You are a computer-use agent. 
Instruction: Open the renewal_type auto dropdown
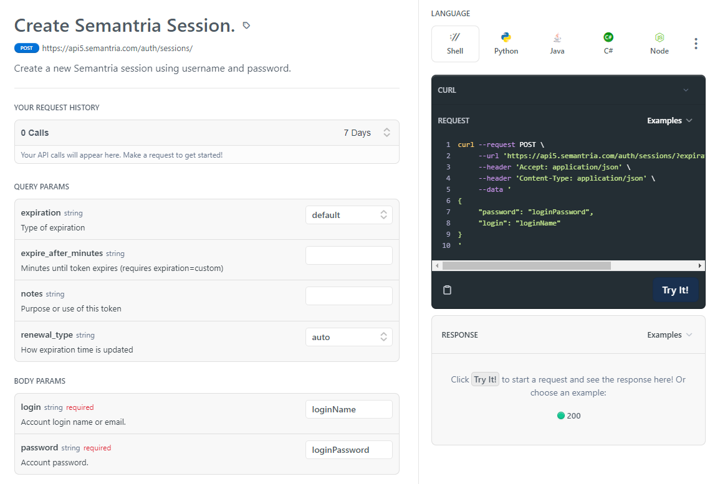coord(349,337)
